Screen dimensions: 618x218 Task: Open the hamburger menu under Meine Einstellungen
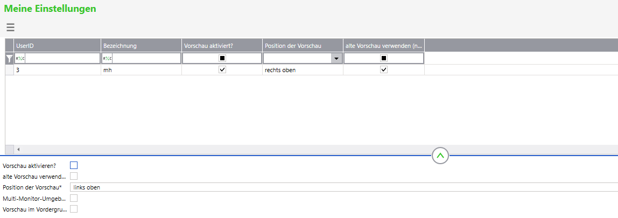(10, 27)
